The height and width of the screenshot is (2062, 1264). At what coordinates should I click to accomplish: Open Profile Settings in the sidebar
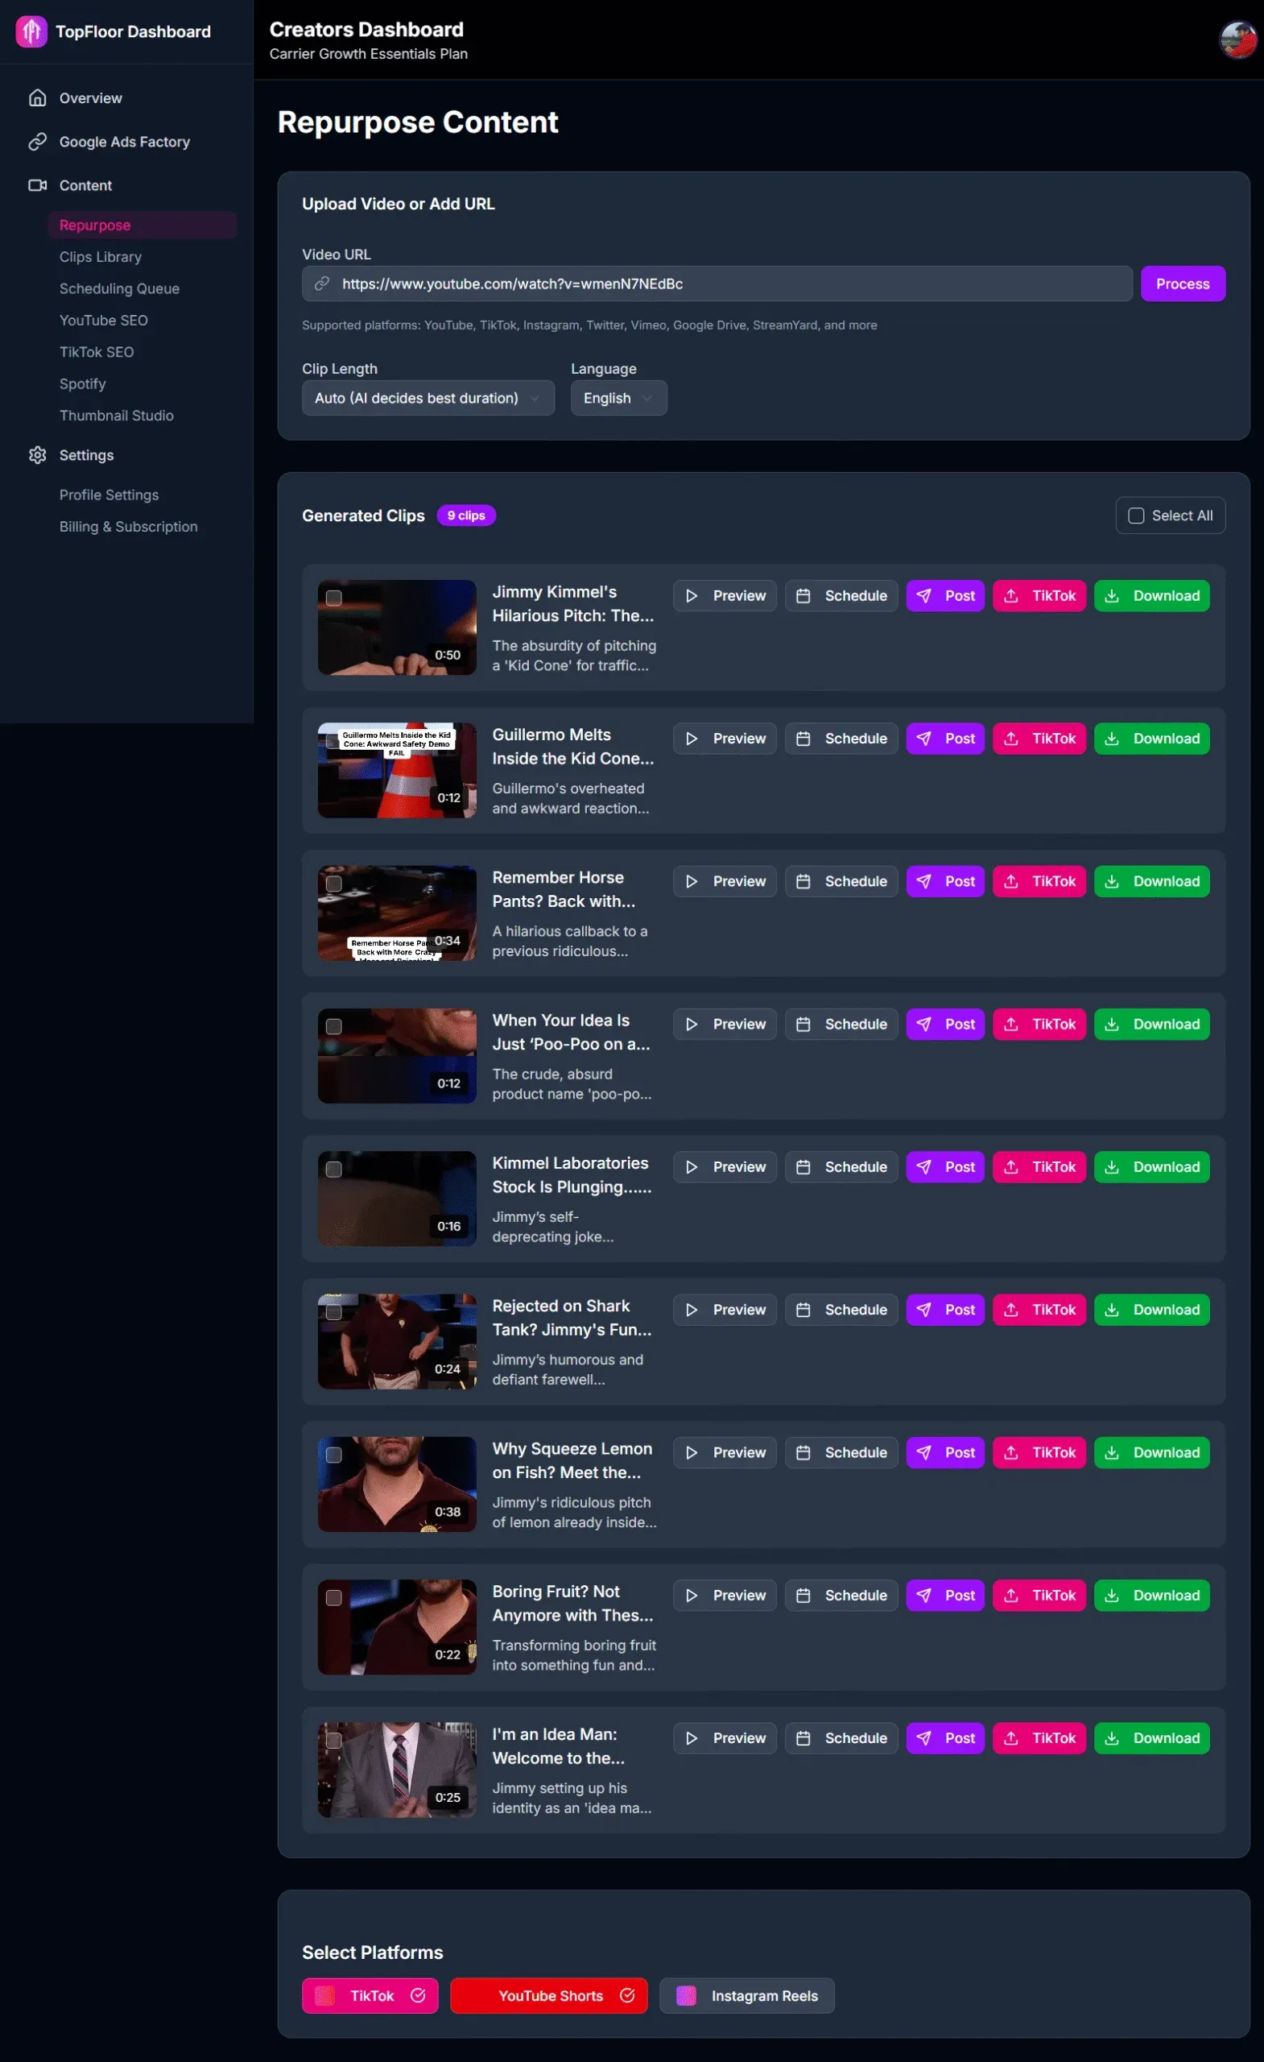[109, 495]
